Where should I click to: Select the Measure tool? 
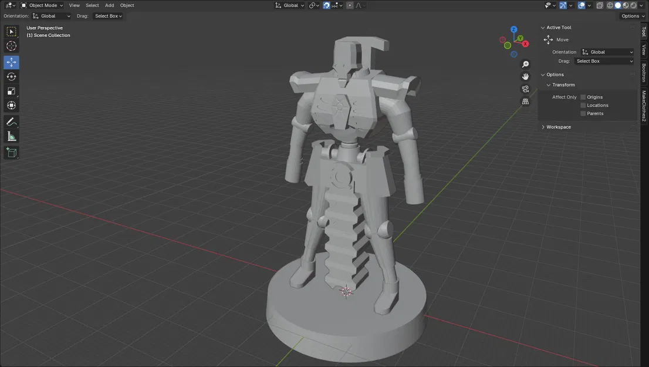point(11,136)
